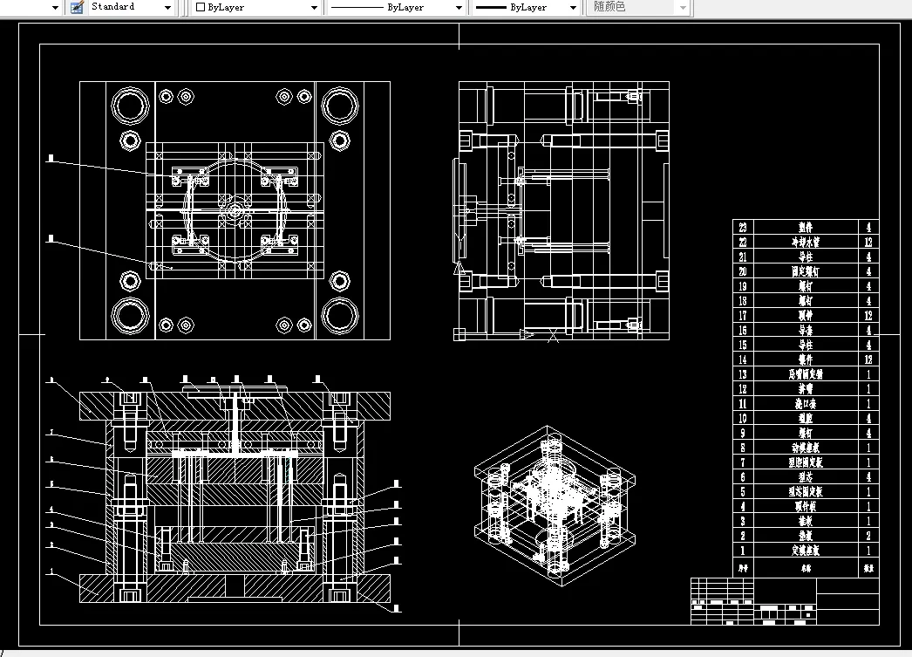
Task: Click 定模座板 name cell in row 1
Action: click(806, 551)
